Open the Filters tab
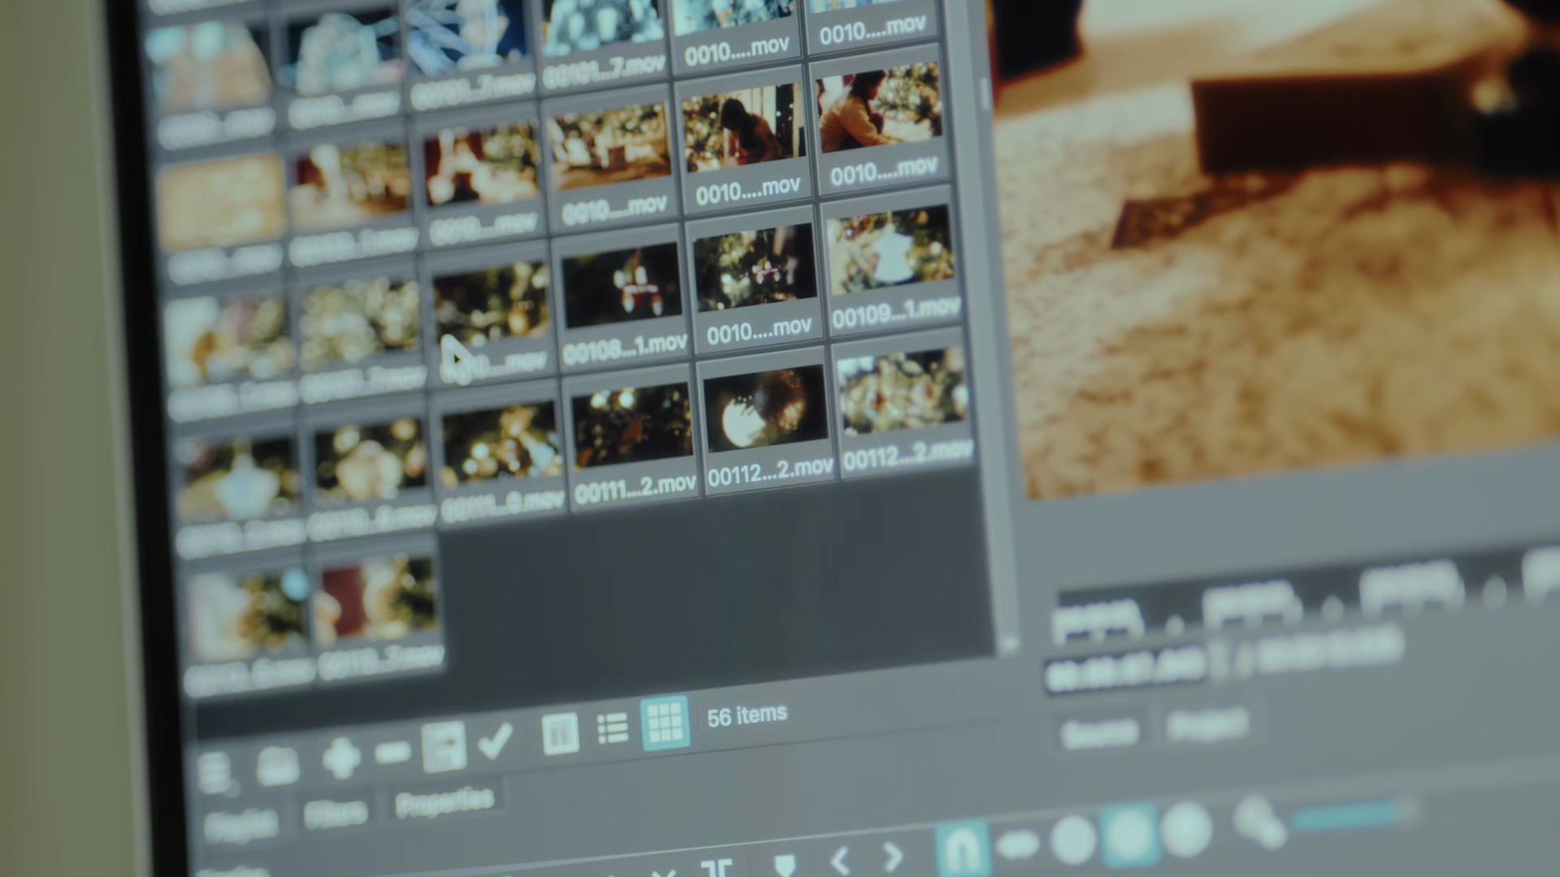 click(x=336, y=813)
